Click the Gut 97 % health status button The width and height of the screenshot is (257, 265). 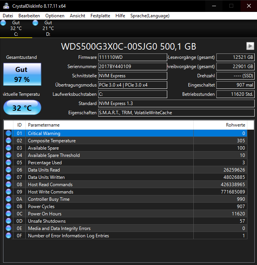coord(22,74)
